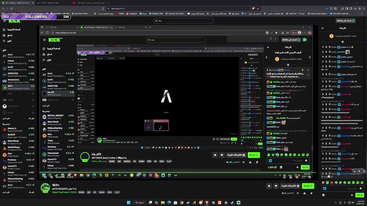The image size is (367, 206).
Task: Open the Red Dead Online bookmark
Action: (81, 13)
